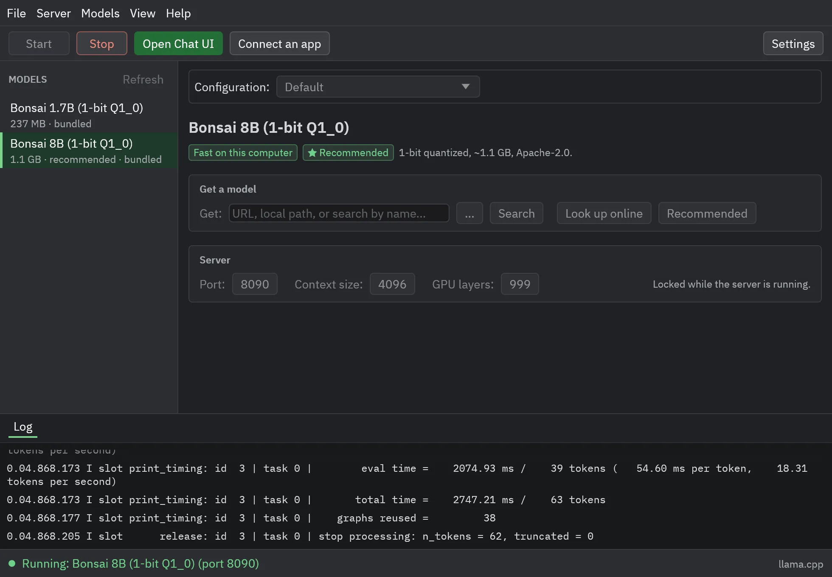Select Bonsai 1.7B model in sidebar
Image resolution: width=832 pixels, height=577 pixels.
(89, 115)
